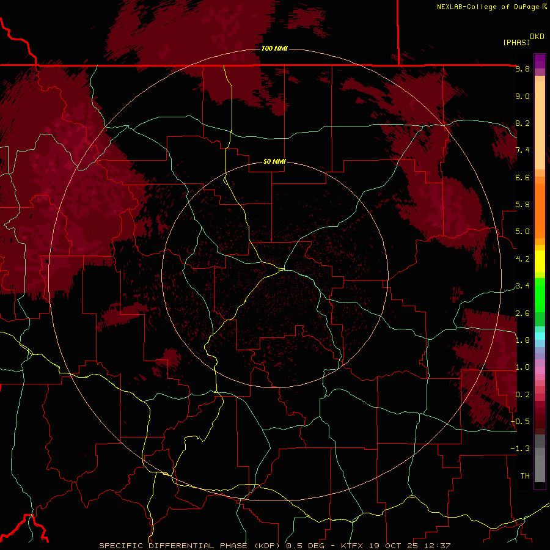550x550 pixels.
Task: Click the KTFX 19 OCT 25 12:37 timestamp
Action: [395, 546]
